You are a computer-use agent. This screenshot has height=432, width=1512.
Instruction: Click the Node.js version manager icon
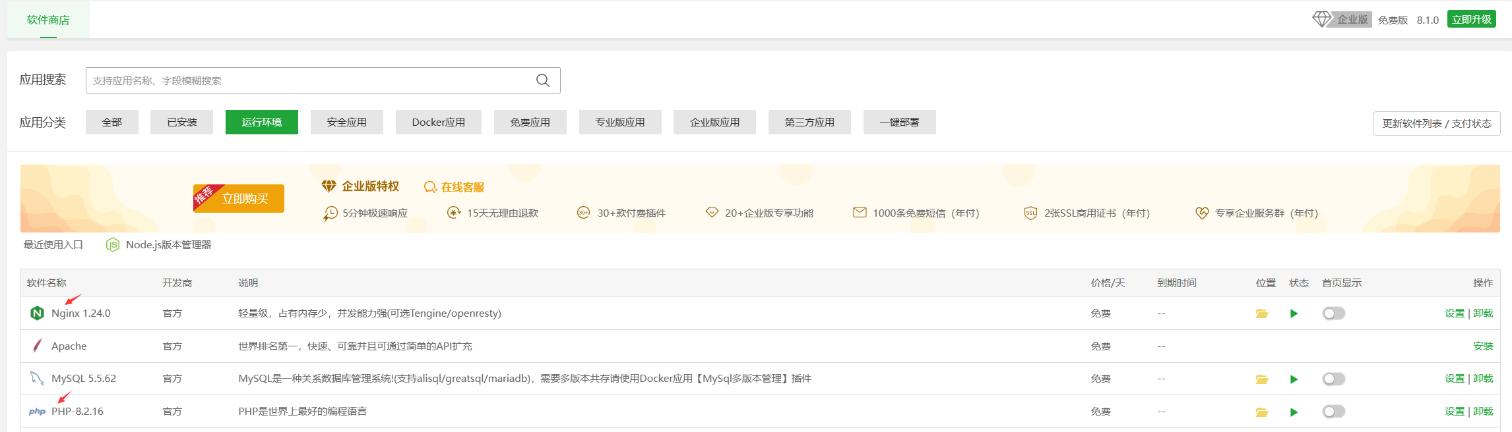click(113, 245)
